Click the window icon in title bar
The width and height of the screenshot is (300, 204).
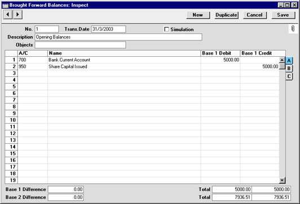[5, 5]
